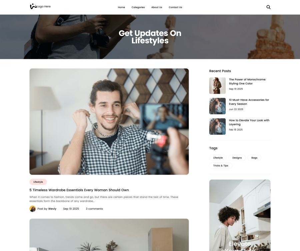Click the author name Weviy
Image resolution: width=300 pixels, height=251 pixels.
(52, 209)
